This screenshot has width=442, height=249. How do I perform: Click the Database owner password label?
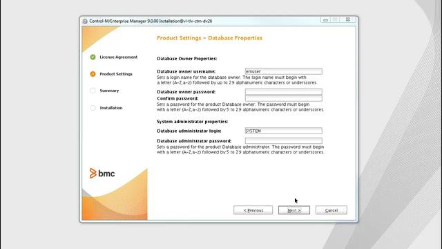(186, 92)
